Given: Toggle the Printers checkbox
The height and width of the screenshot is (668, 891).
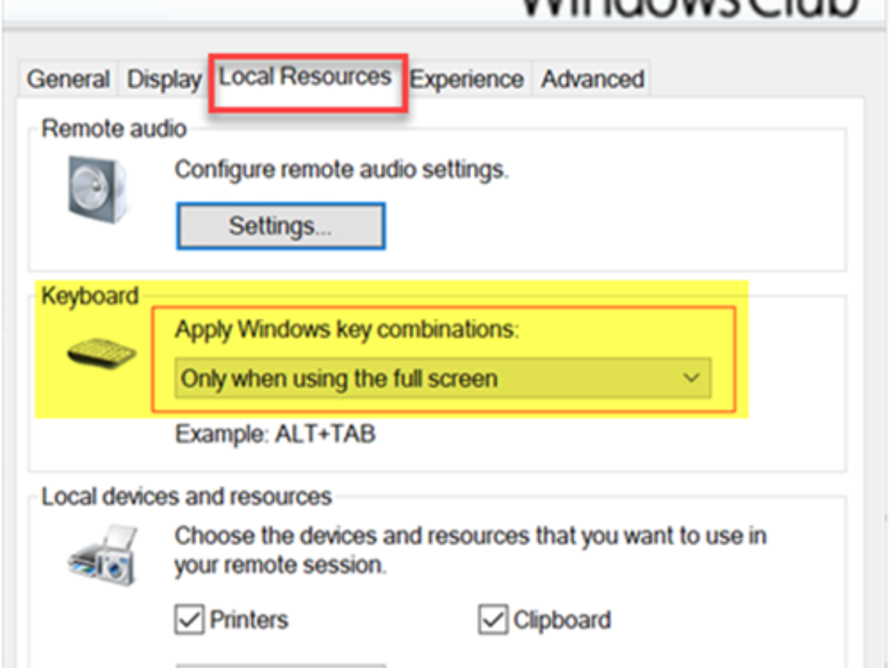Looking at the screenshot, I should 189,620.
